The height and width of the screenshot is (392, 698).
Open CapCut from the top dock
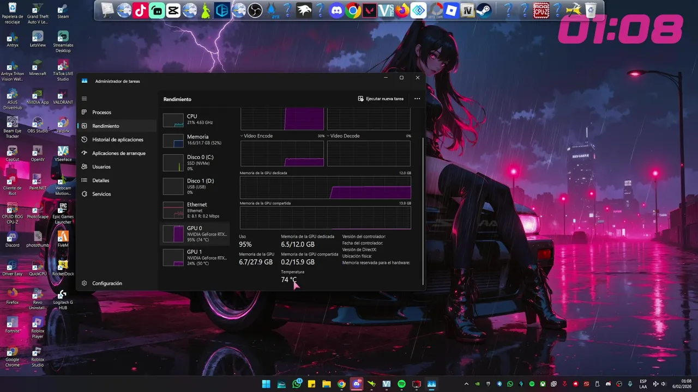point(173,10)
